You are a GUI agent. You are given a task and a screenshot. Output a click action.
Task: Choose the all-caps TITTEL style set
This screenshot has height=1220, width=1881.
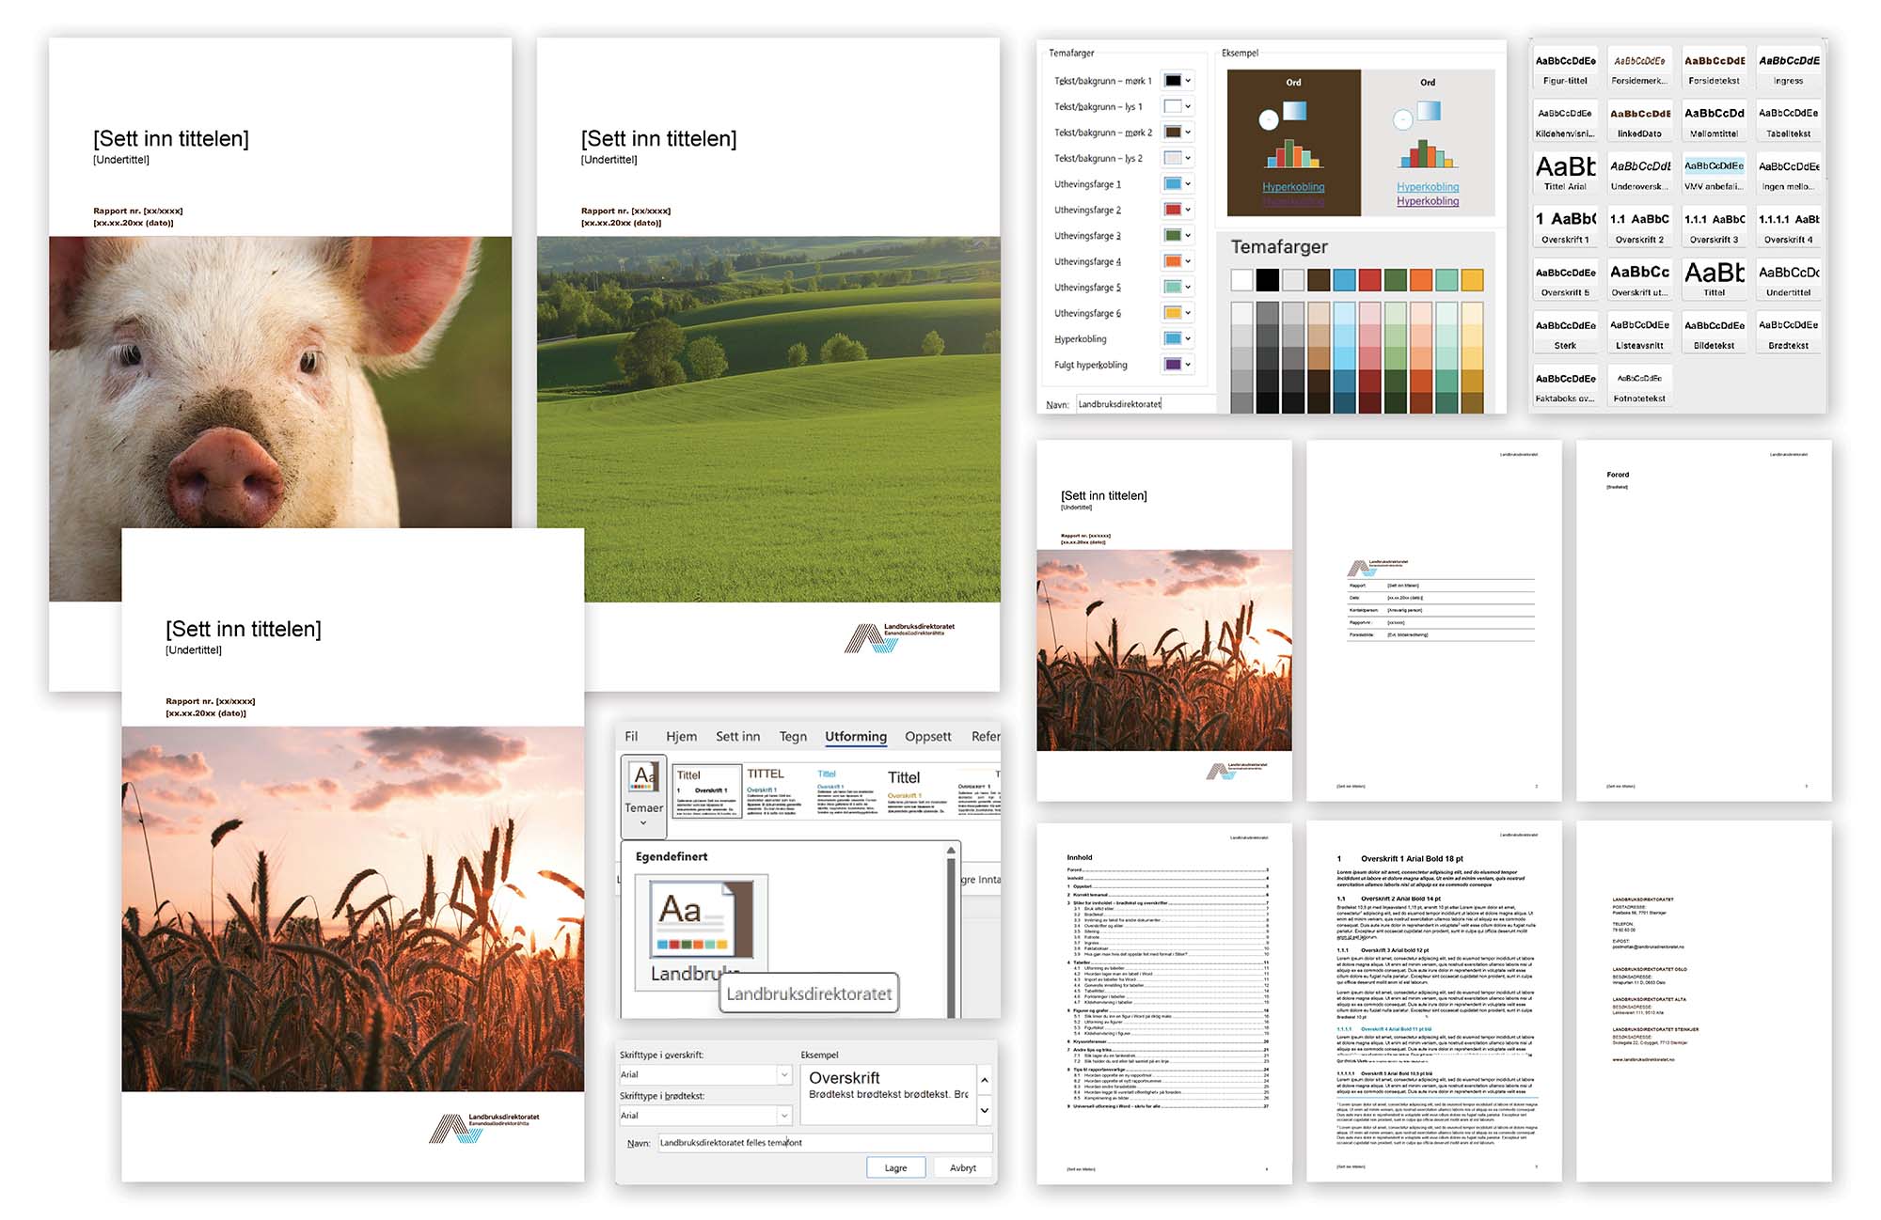(775, 791)
